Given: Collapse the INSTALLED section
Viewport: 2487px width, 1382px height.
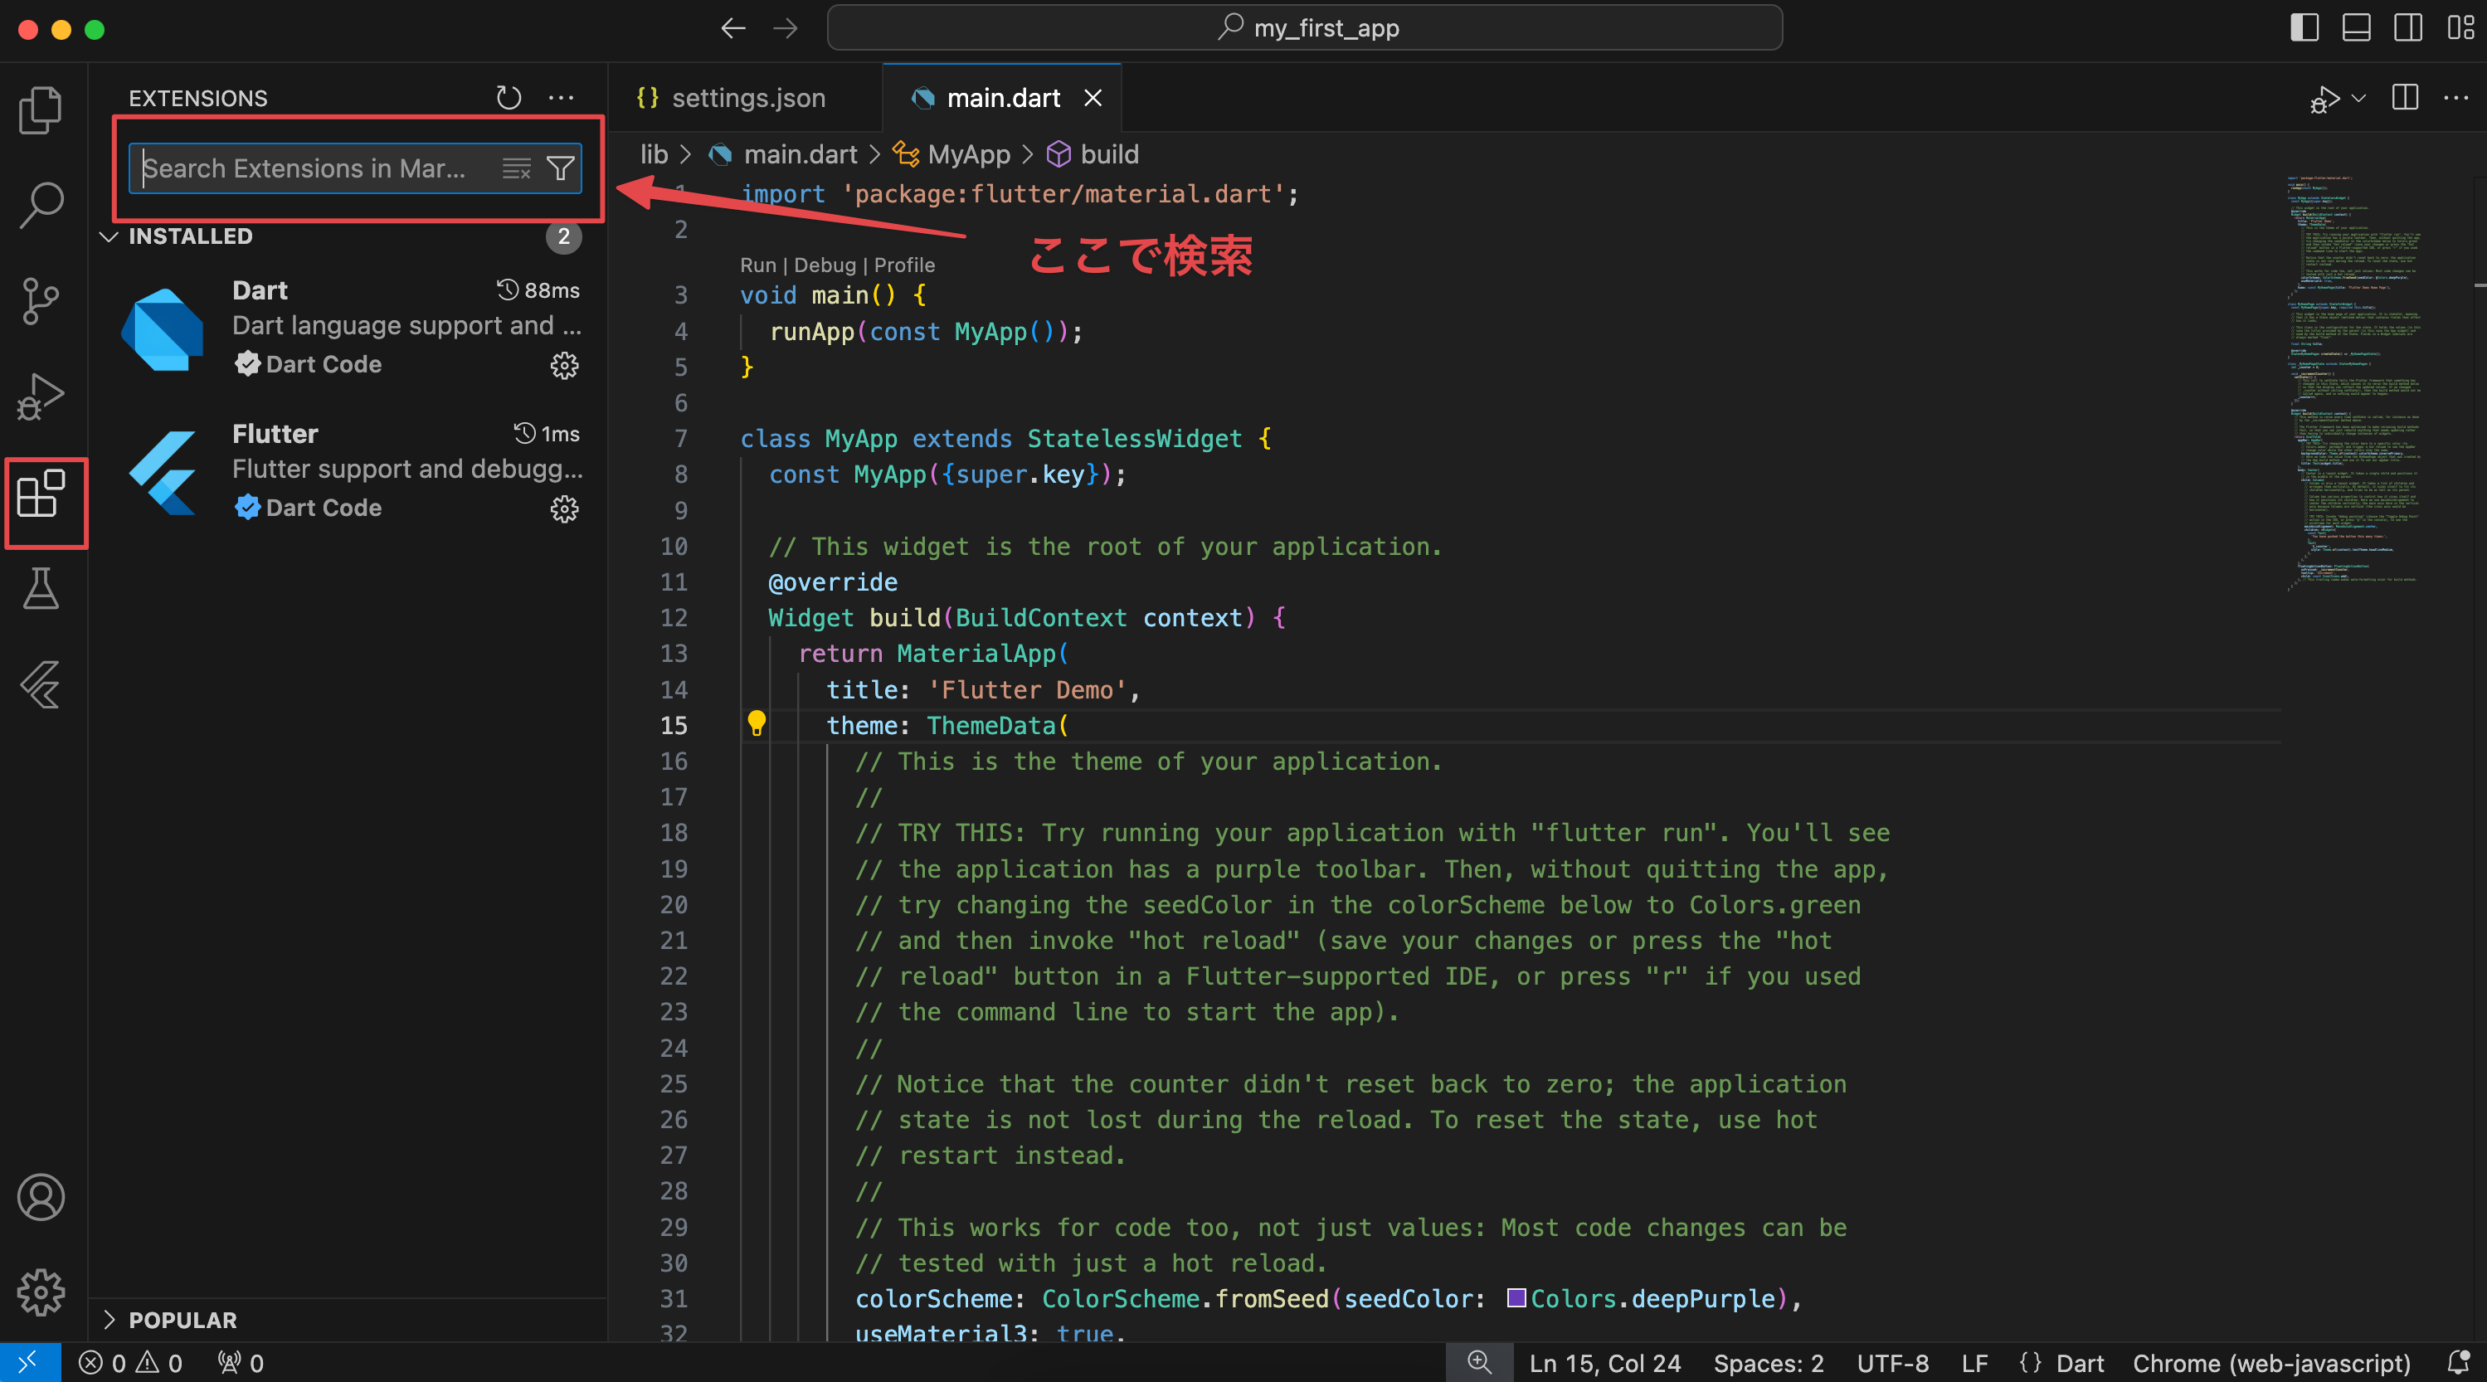Looking at the screenshot, I should (110, 236).
